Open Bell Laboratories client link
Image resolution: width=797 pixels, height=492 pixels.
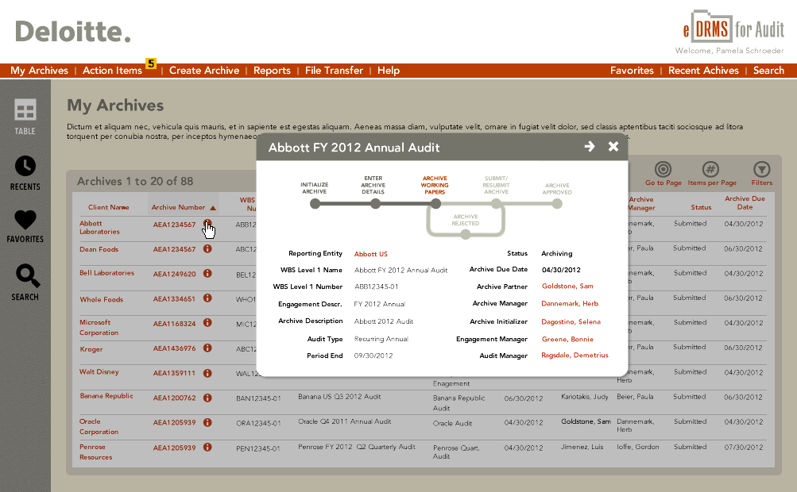[x=106, y=273]
